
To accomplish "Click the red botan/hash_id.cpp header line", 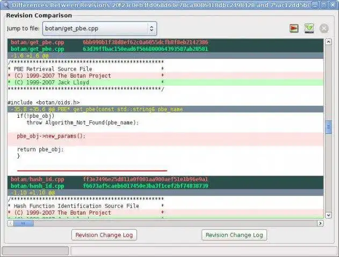I will click(x=165, y=179).
